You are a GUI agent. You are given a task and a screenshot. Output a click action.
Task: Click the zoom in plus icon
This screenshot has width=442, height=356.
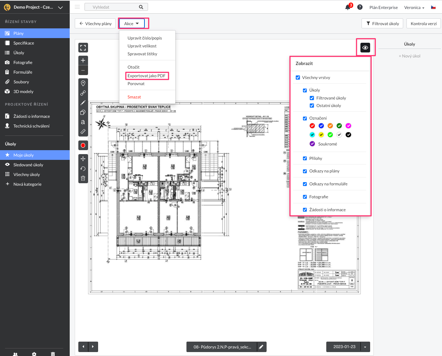pyautogui.click(x=83, y=60)
